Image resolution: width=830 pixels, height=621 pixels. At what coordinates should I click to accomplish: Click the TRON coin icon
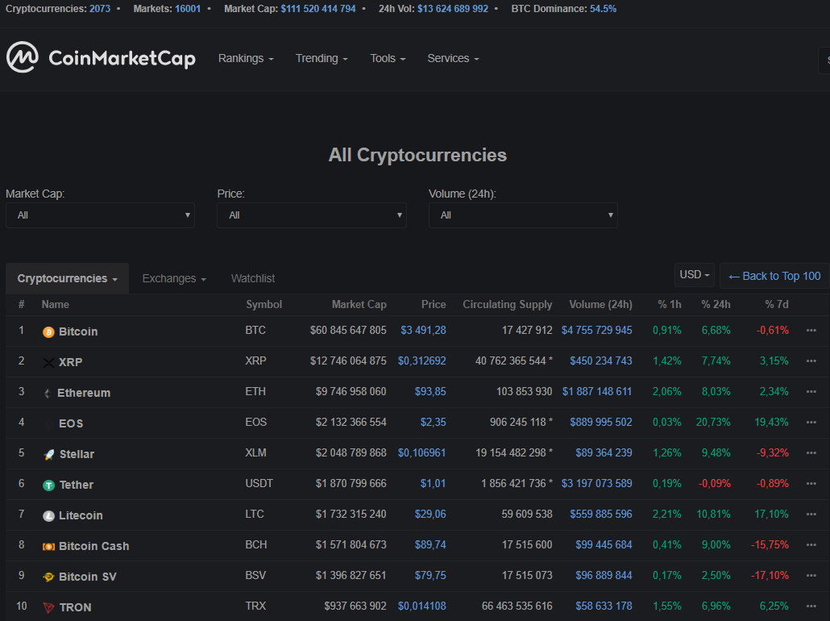tap(48, 606)
